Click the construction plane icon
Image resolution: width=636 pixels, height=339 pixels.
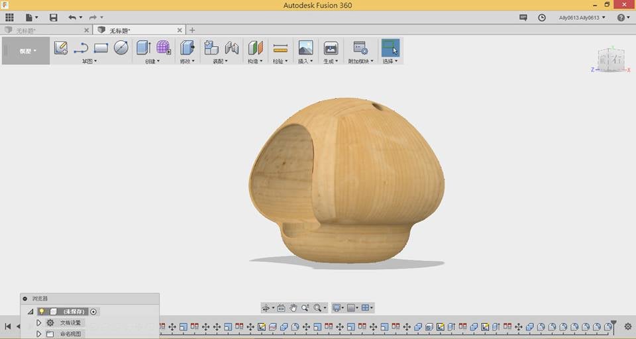click(256, 48)
